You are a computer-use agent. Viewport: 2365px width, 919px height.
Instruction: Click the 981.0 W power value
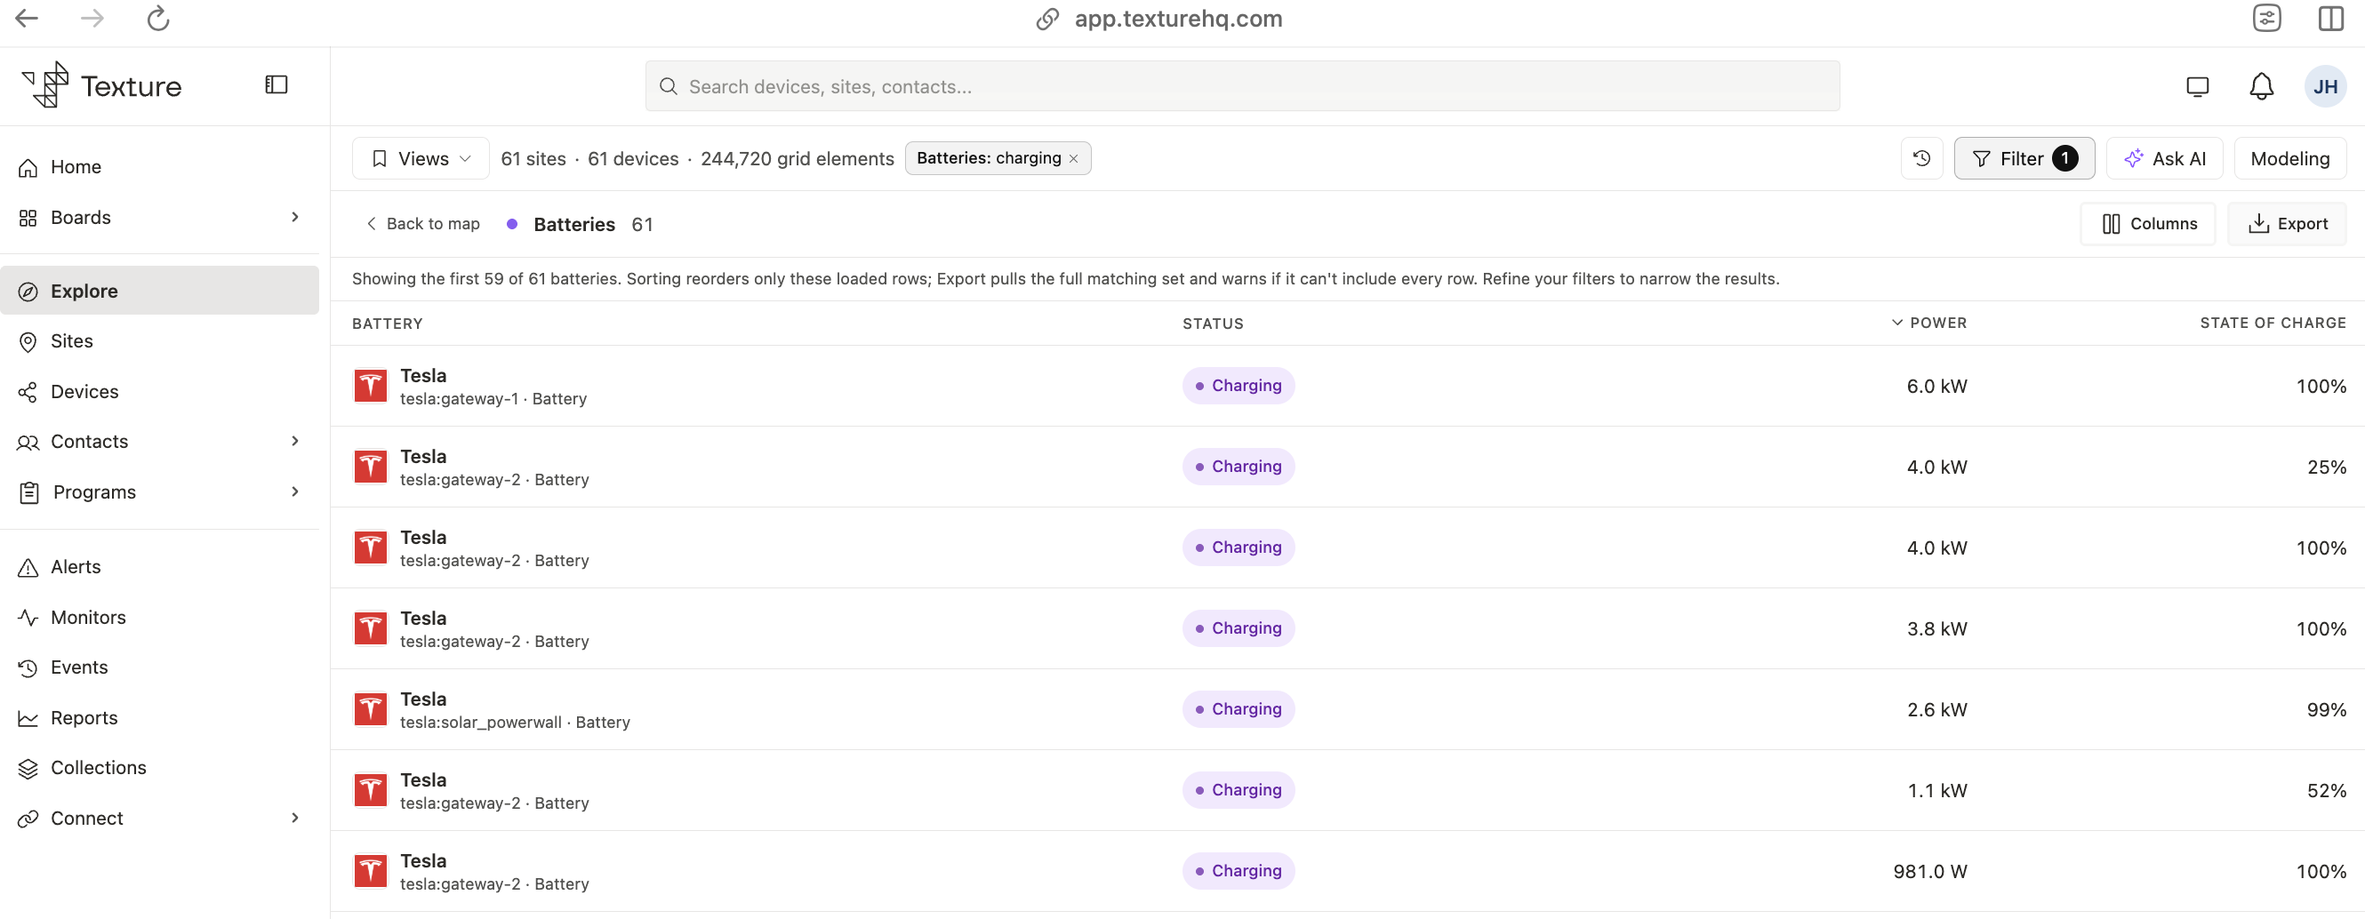[1930, 871]
